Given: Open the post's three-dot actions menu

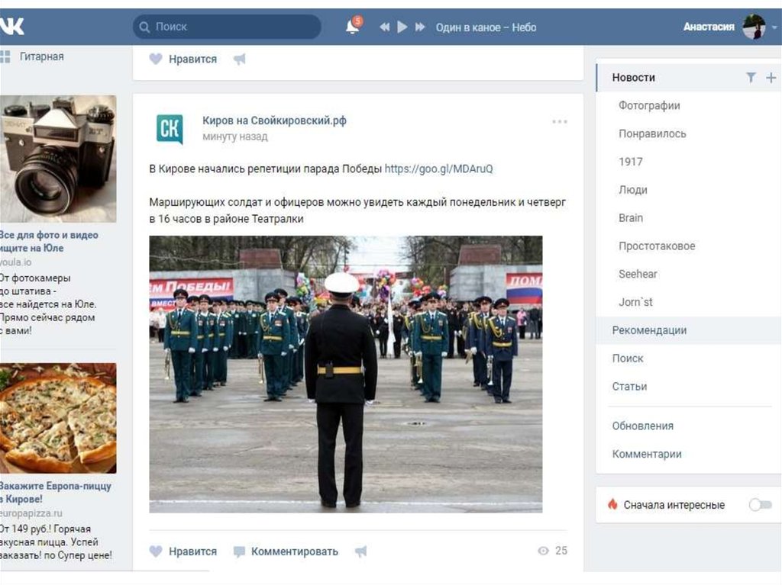Looking at the screenshot, I should [x=560, y=121].
